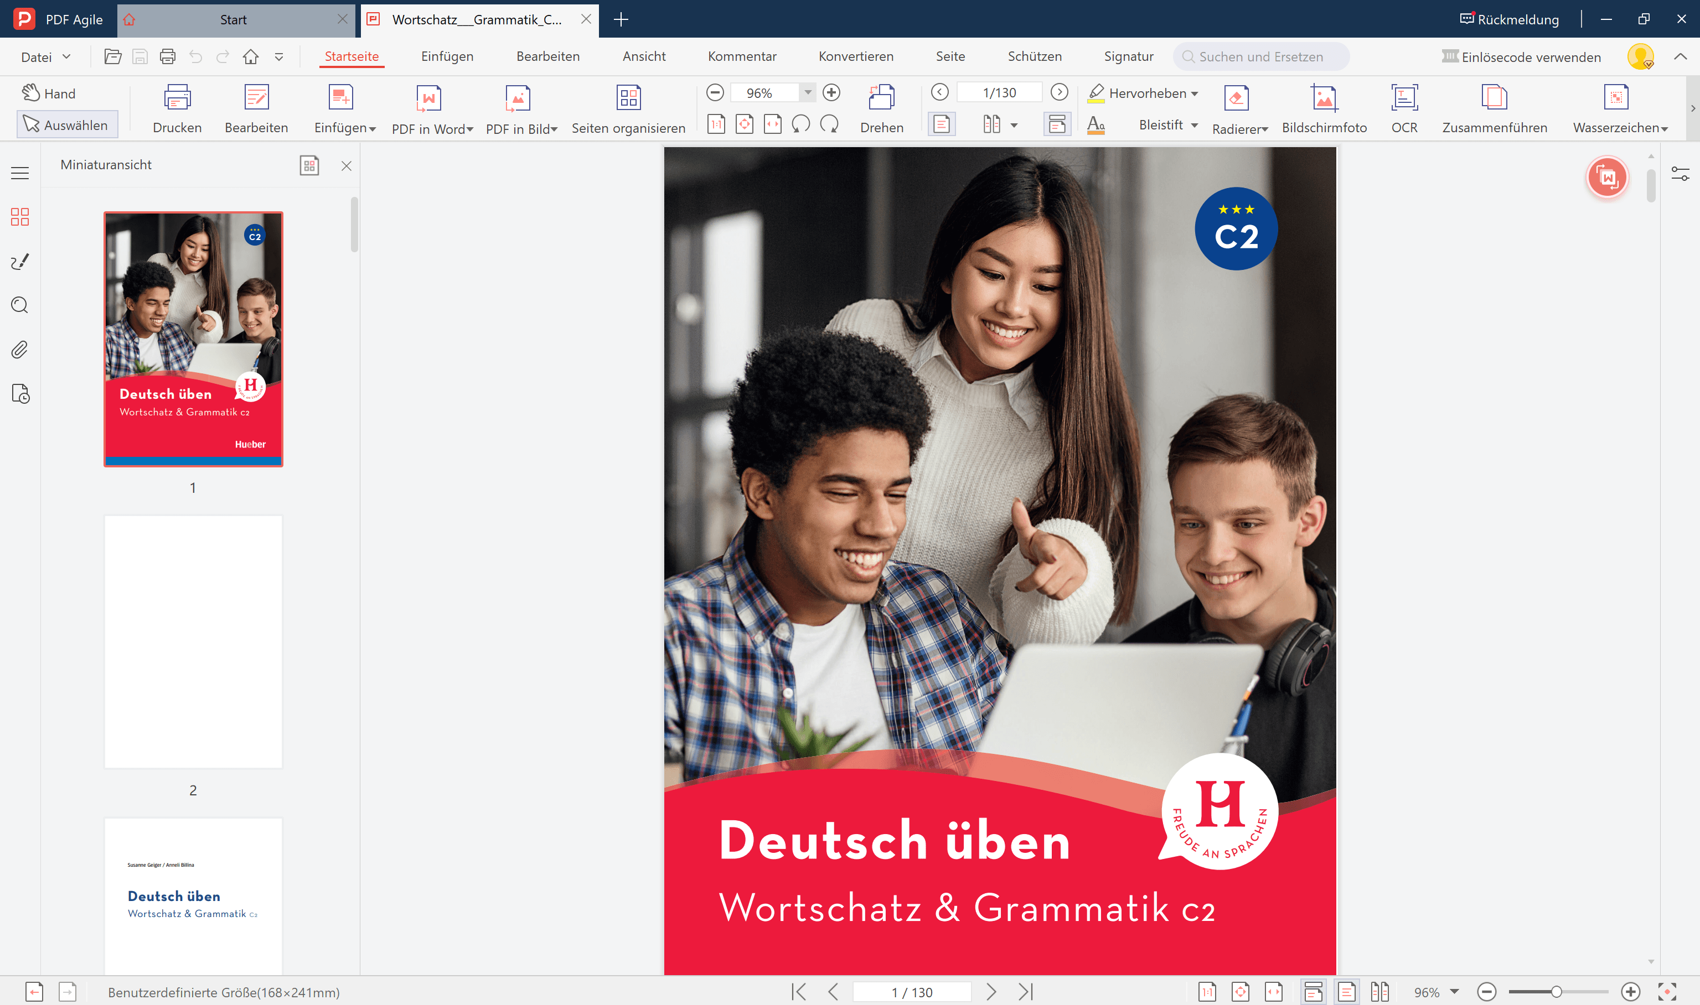Toggle two-page view in status bar
Viewport: 1700px width, 1005px height.
point(1379,992)
